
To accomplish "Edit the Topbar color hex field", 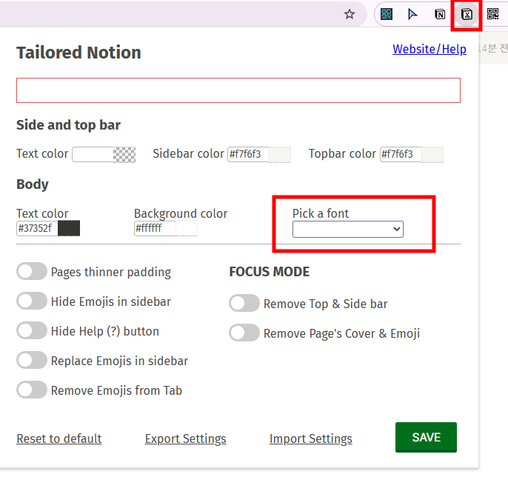I will [401, 154].
